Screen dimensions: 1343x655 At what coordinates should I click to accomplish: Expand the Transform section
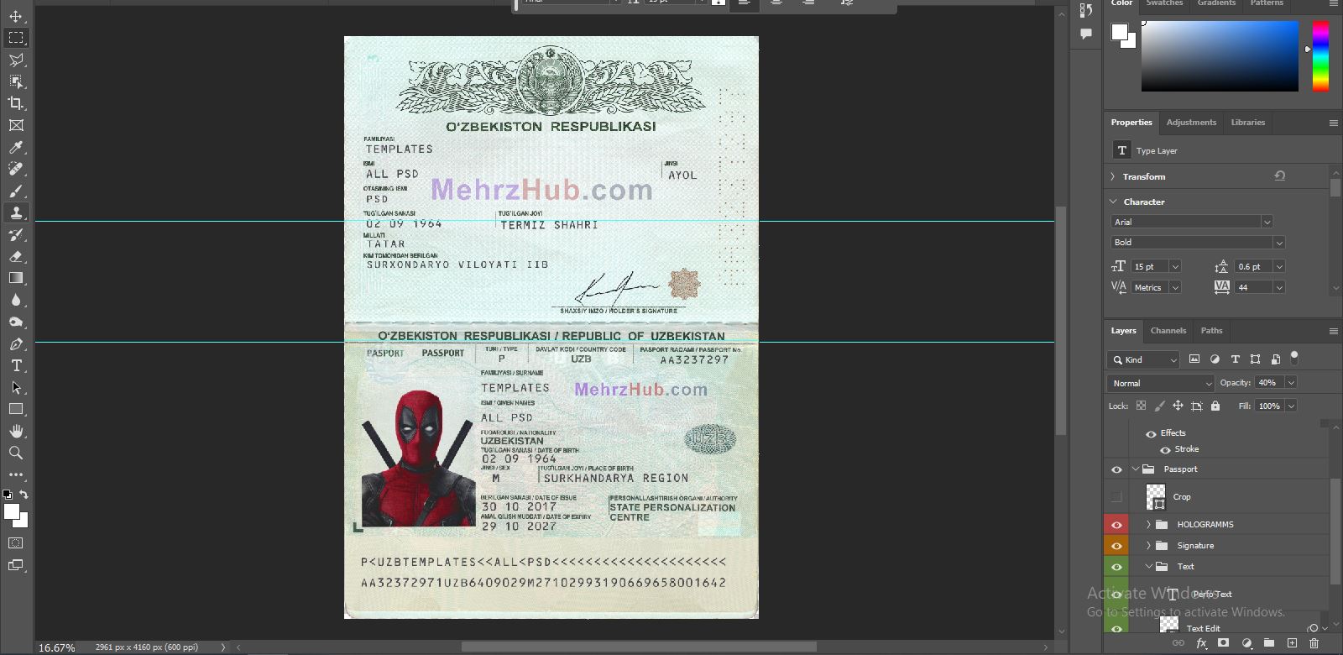pyautogui.click(x=1113, y=176)
